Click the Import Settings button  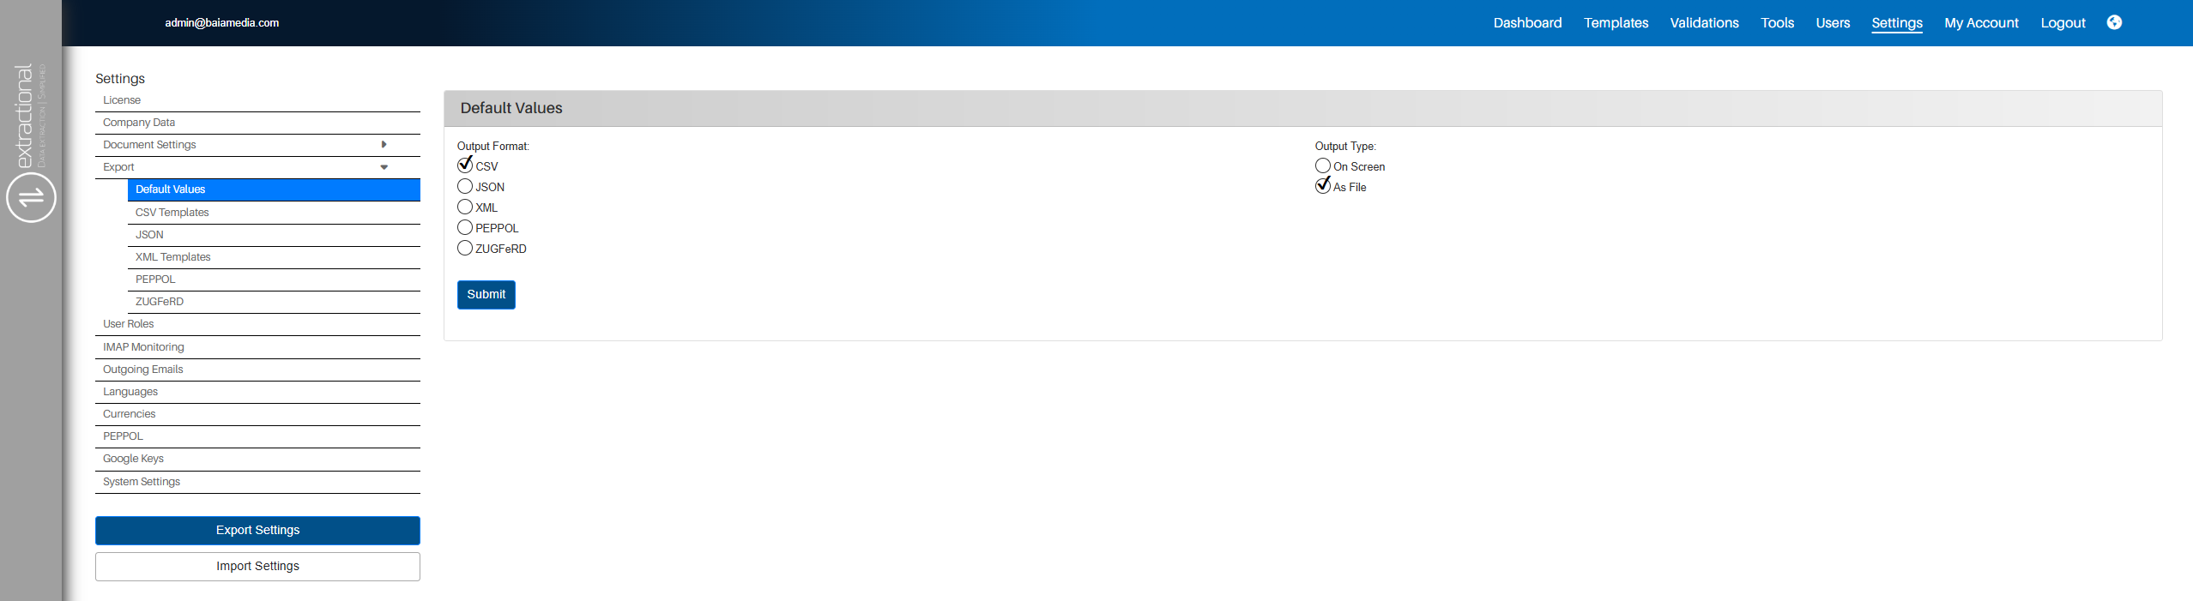[x=257, y=567]
